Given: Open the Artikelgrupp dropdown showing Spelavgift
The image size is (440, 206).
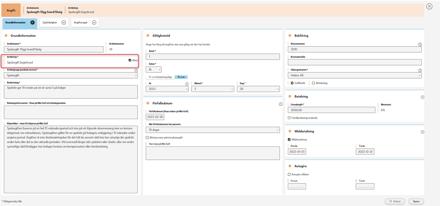Looking at the screenshot, I should (71, 75).
